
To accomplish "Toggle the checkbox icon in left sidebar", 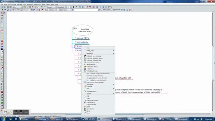I will tap(2, 52).
